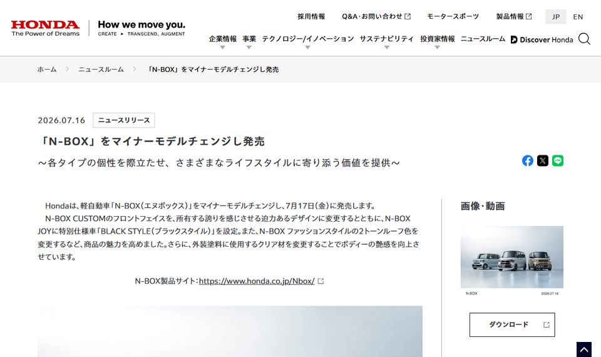Open the Discover Honda link

[x=542, y=39]
